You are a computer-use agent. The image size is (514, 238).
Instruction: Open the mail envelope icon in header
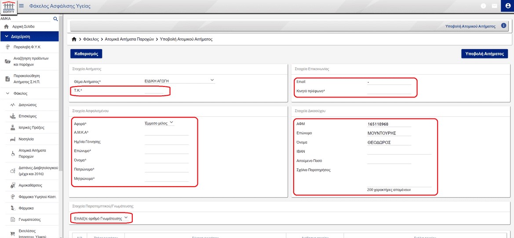pos(495,6)
